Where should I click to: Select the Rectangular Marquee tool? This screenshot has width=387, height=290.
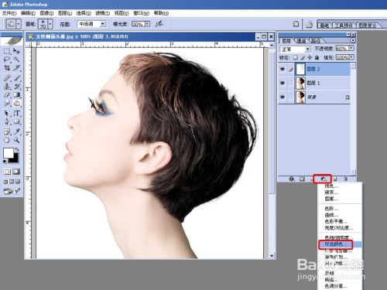click(7, 51)
